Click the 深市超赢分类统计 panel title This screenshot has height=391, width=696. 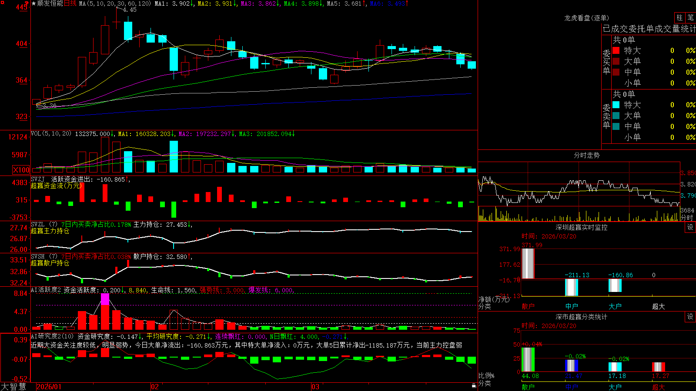582,317
